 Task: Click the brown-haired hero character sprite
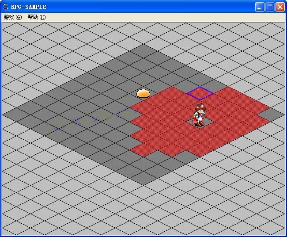point(199,115)
